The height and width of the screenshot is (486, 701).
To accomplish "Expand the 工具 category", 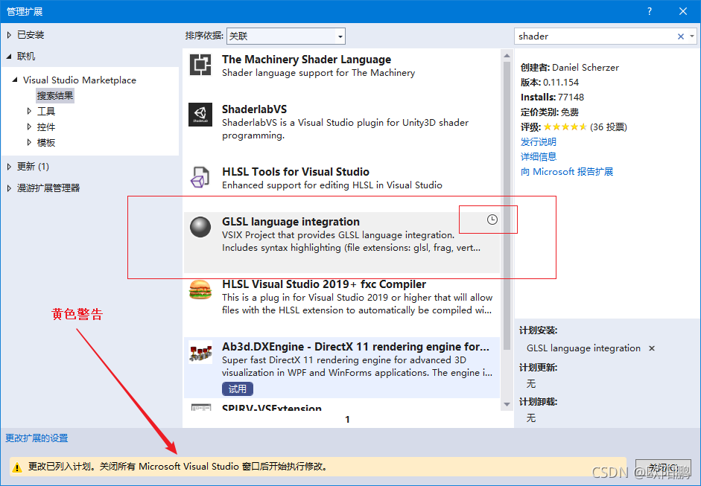I will click(29, 111).
